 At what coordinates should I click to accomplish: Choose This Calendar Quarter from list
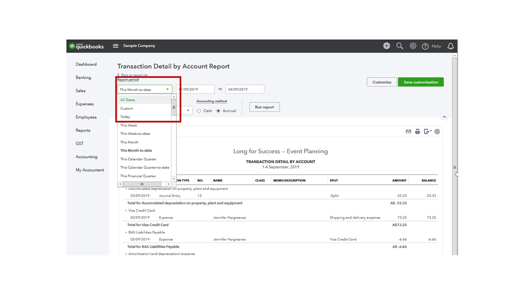[x=138, y=159]
